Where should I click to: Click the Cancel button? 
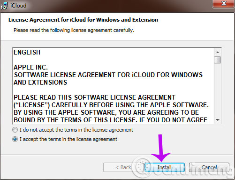(209, 167)
